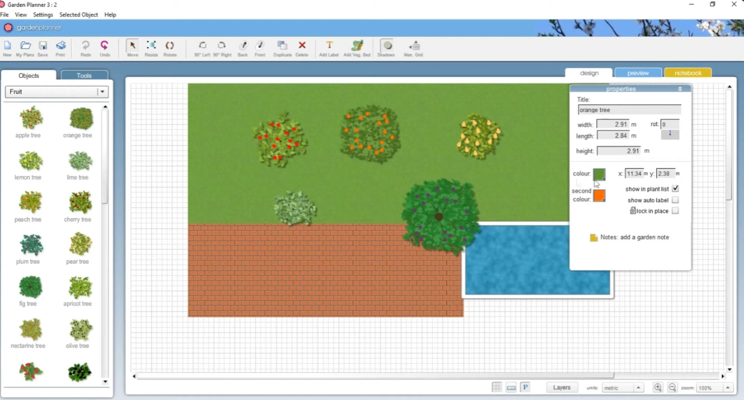Select the Move tool
Image resolution: width=744 pixels, height=400 pixels.
coord(133,46)
